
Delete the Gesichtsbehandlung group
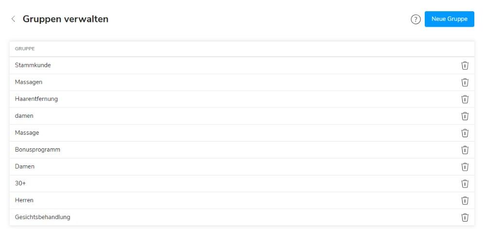click(465, 217)
